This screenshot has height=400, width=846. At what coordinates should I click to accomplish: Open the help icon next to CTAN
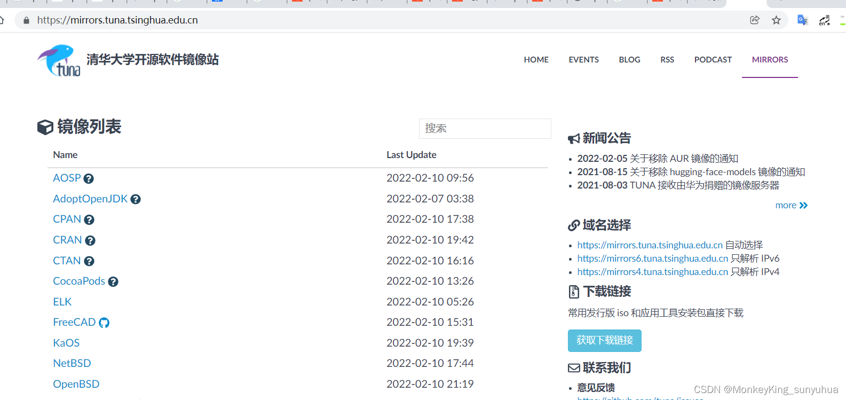click(x=89, y=261)
